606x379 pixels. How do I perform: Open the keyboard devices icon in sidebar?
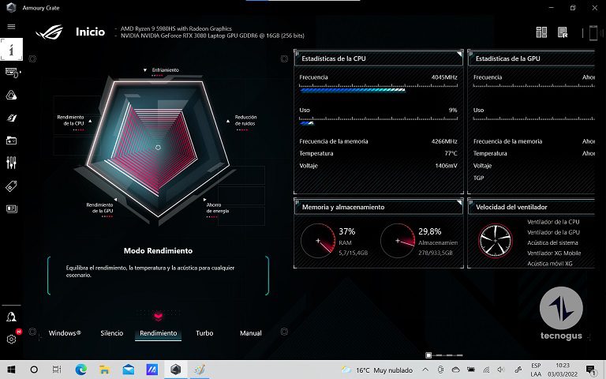(x=11, y=72)
